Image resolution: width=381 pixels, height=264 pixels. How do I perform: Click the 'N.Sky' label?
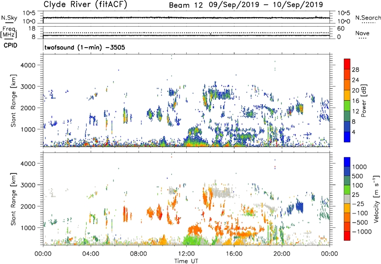9,18
